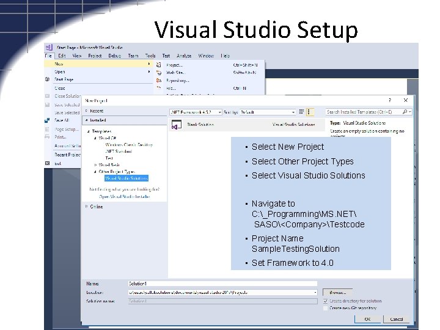The height and width of the screenshot is (330, 440).
Task: Select .NET Standard tree item
Action: (119, 152)
